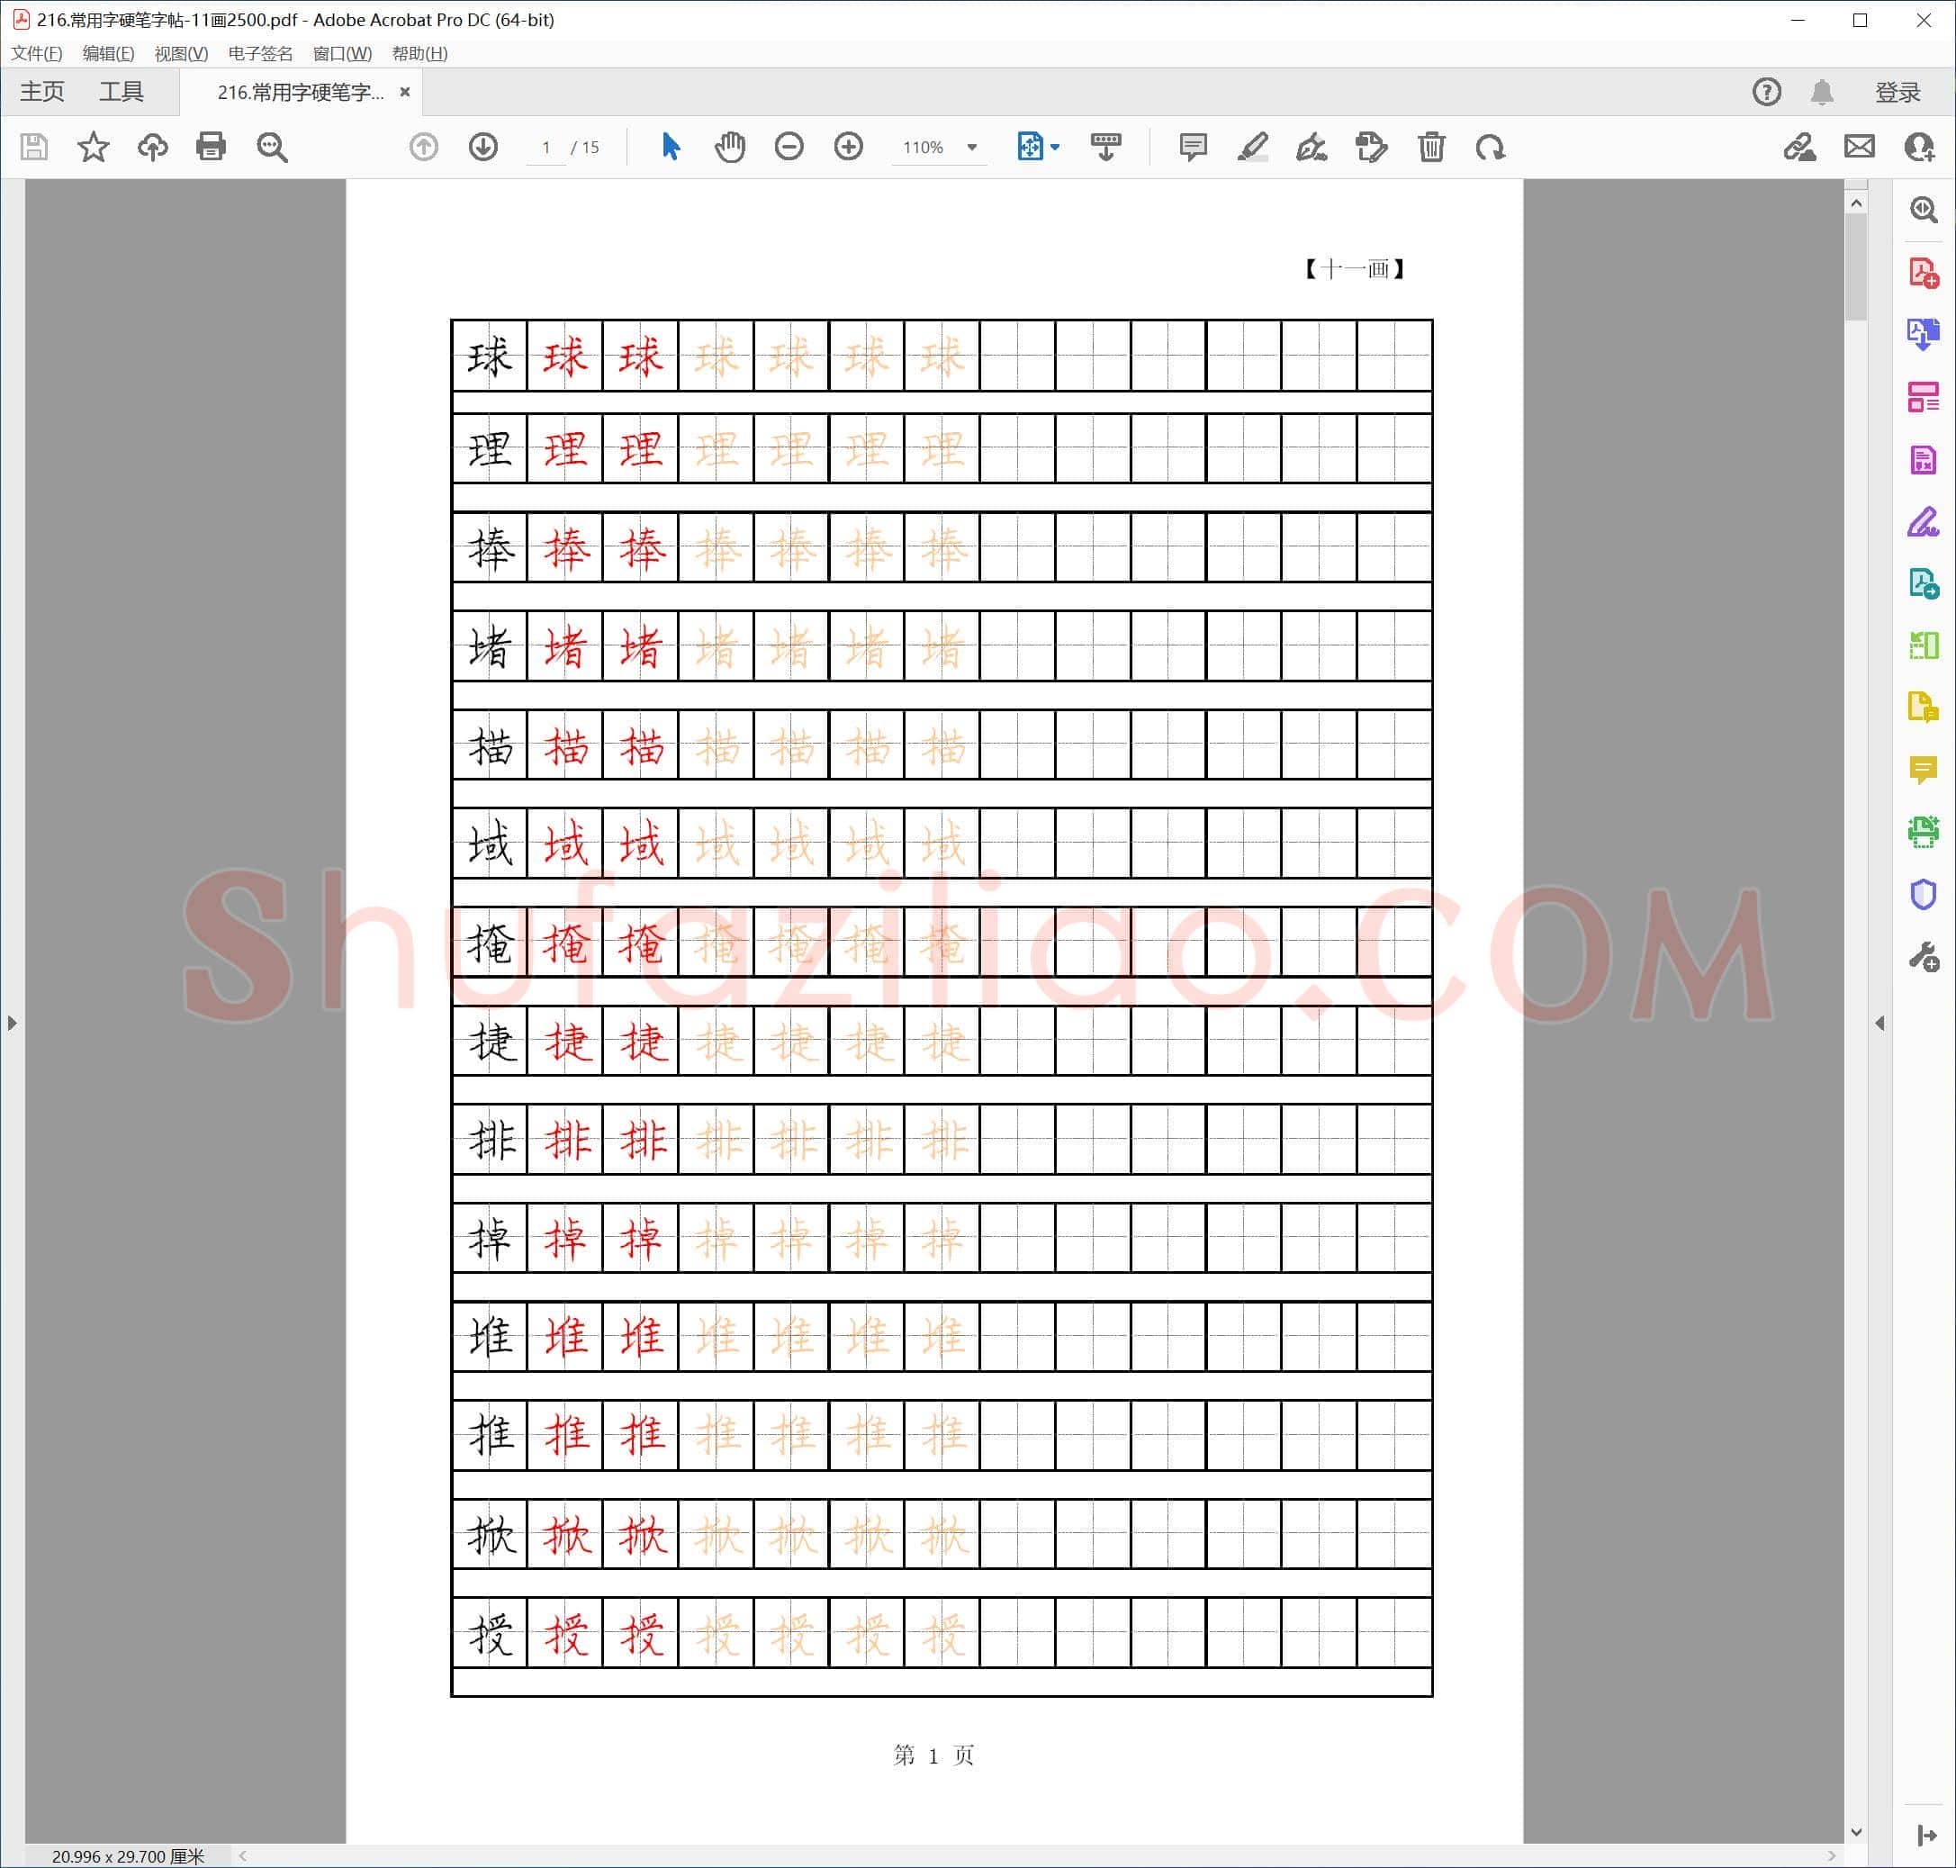Screen dimensions: 1956x1868
Task: Open the 视图(V) menu
Action: (181, 54)
